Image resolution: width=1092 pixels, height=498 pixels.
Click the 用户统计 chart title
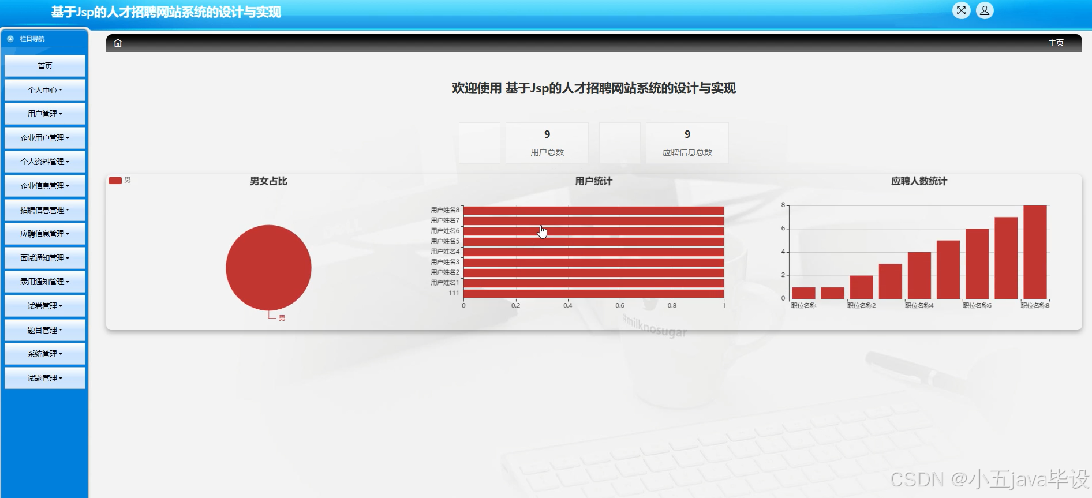[x=593, y=181]
